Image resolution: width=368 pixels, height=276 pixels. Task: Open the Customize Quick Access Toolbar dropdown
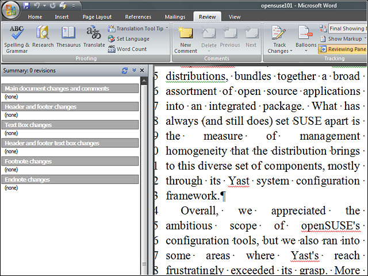(x=74, y=6)
